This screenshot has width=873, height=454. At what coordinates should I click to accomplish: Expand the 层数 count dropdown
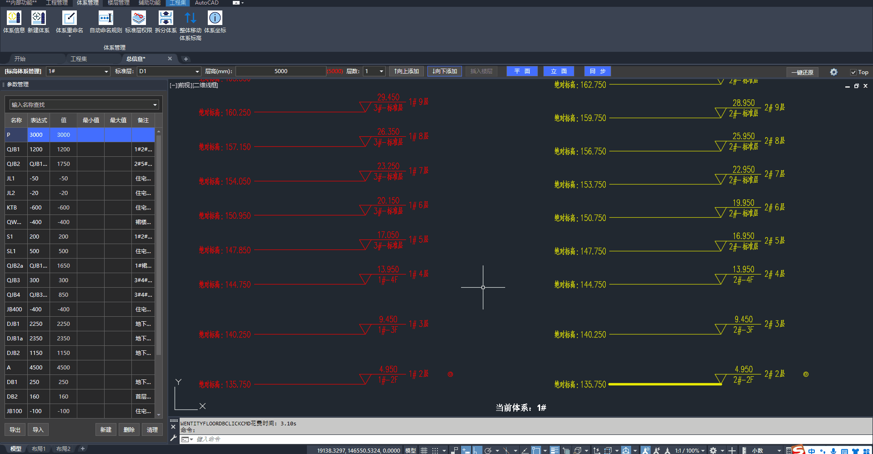(381, 71)
